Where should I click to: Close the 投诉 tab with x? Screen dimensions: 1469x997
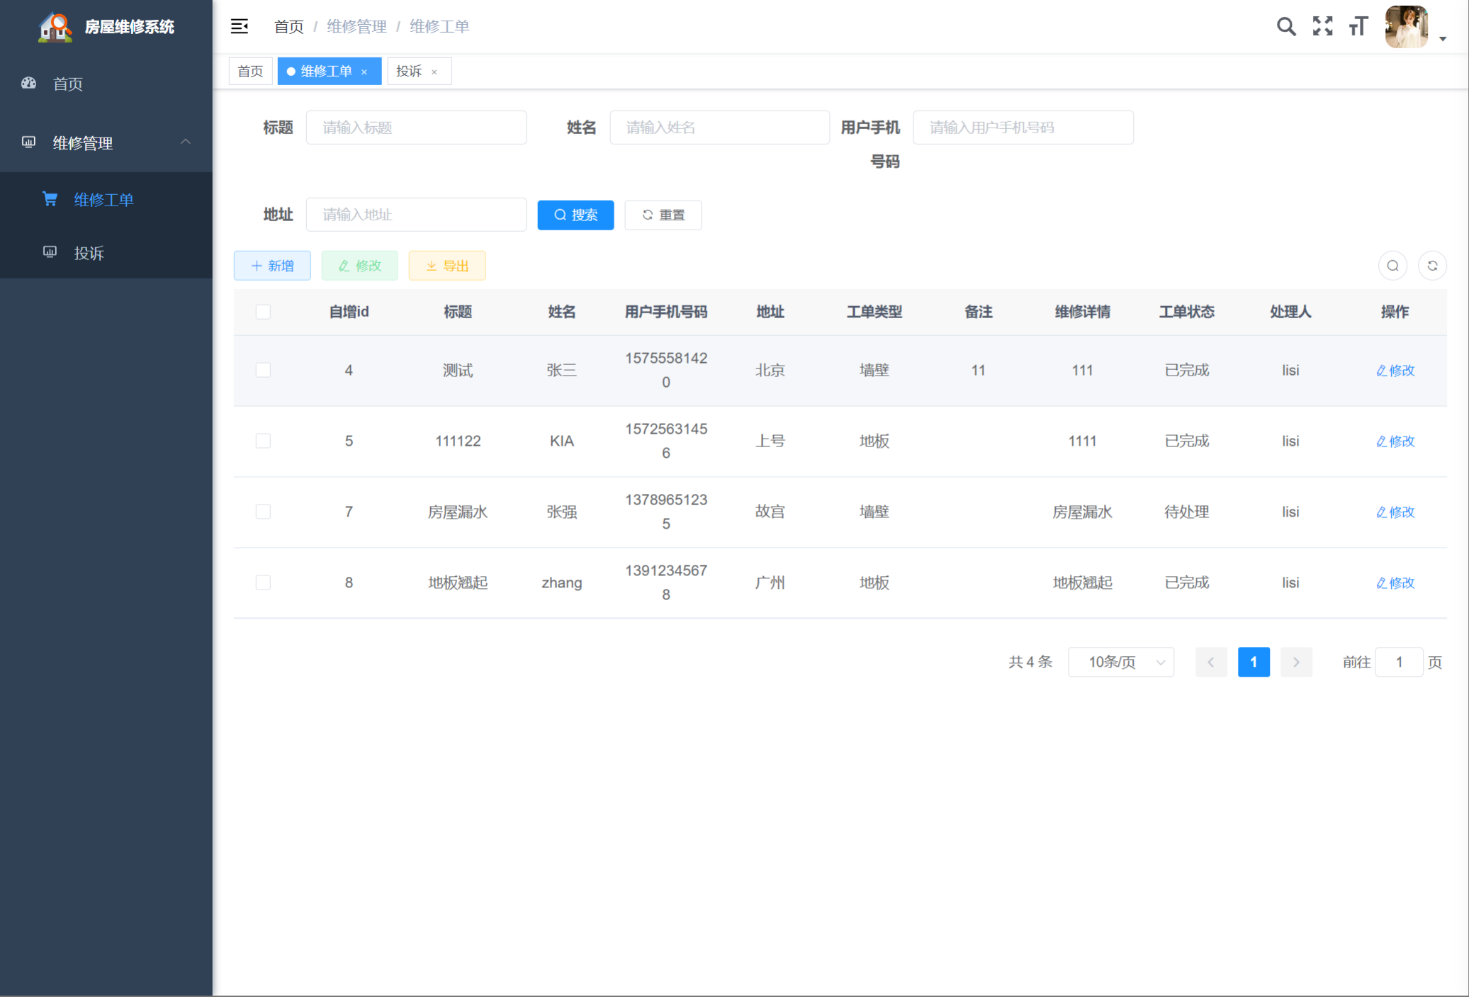[x=434, y=72]
